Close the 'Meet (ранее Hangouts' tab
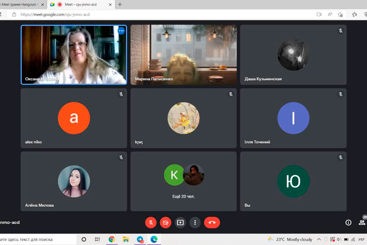Viewport: 367px width, 245px height. coord(42,4)
